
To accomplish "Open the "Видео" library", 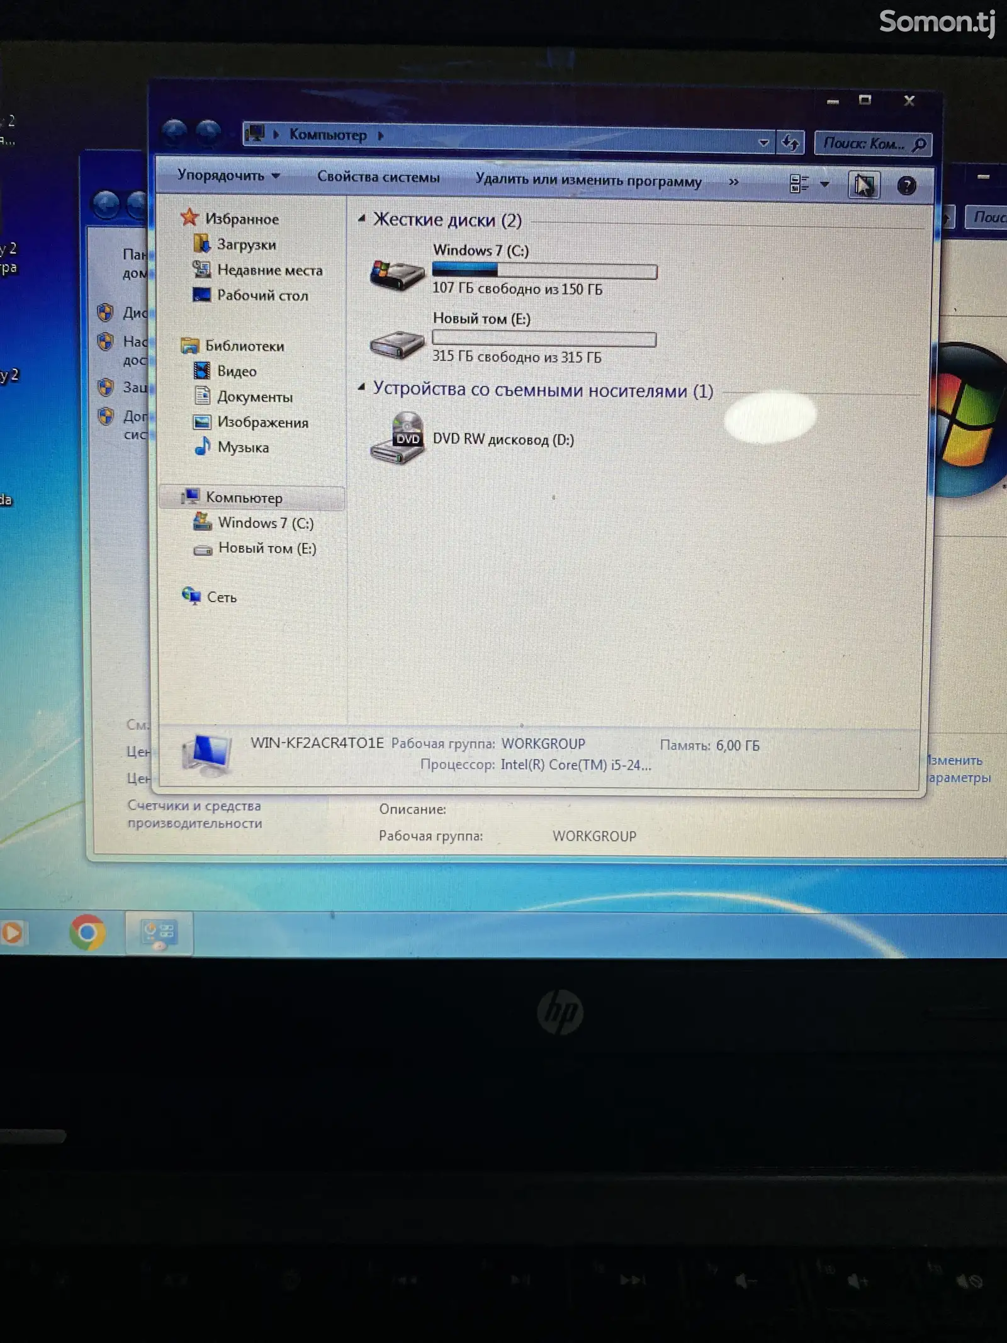I will [x=237, y=371].
